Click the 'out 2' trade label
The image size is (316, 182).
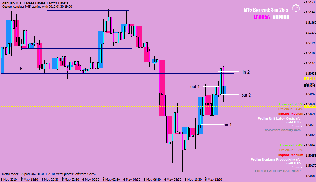(x=246, y=95)
